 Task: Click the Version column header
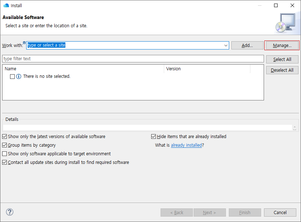click(x=207, y=69)
